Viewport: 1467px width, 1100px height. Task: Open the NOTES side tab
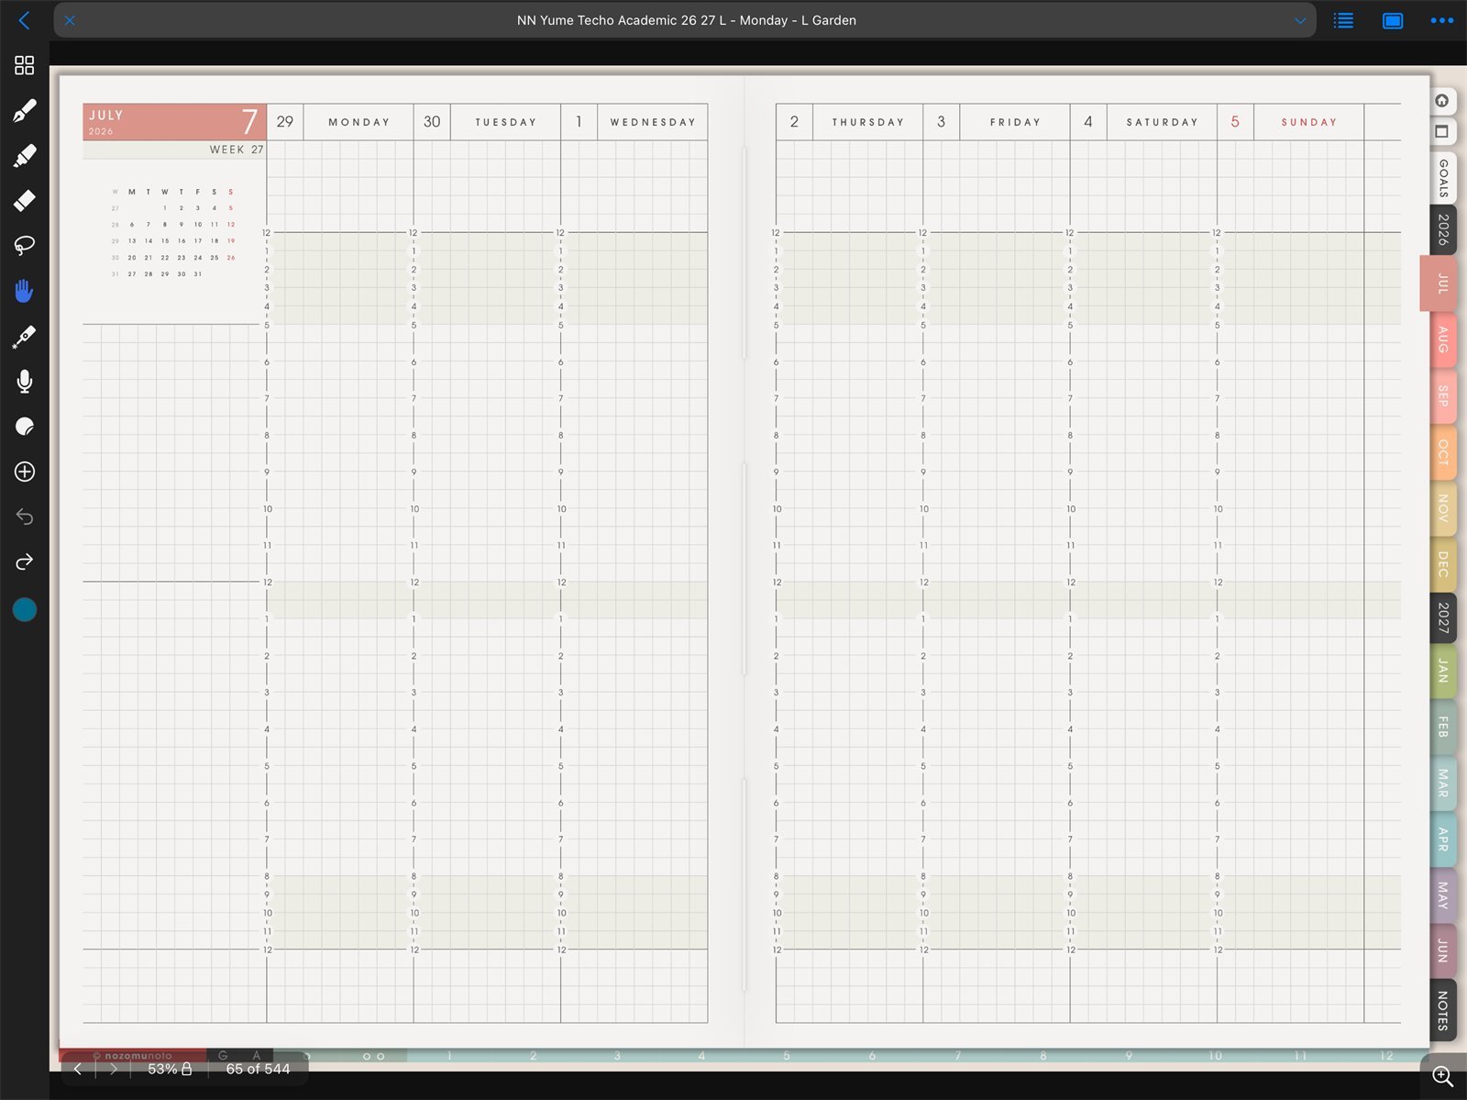pyautogui.click(x=1443, y=1010)
